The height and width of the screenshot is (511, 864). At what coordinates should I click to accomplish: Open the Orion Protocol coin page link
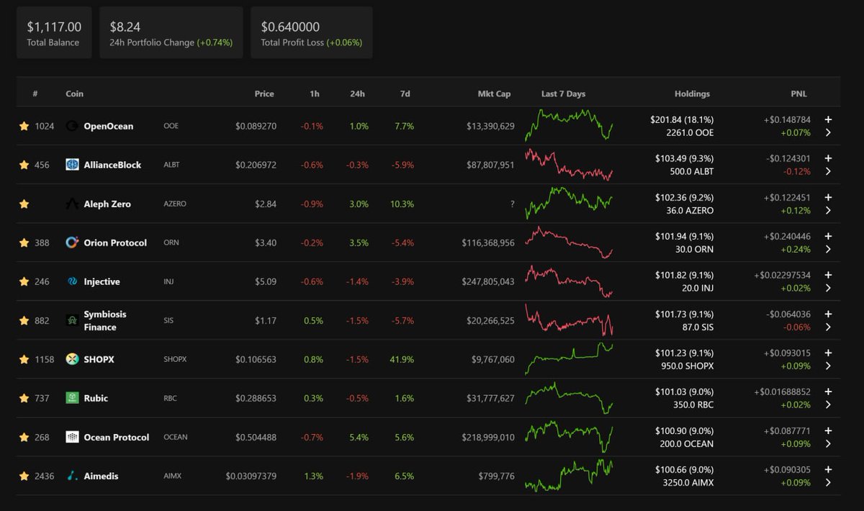[115, 243]
